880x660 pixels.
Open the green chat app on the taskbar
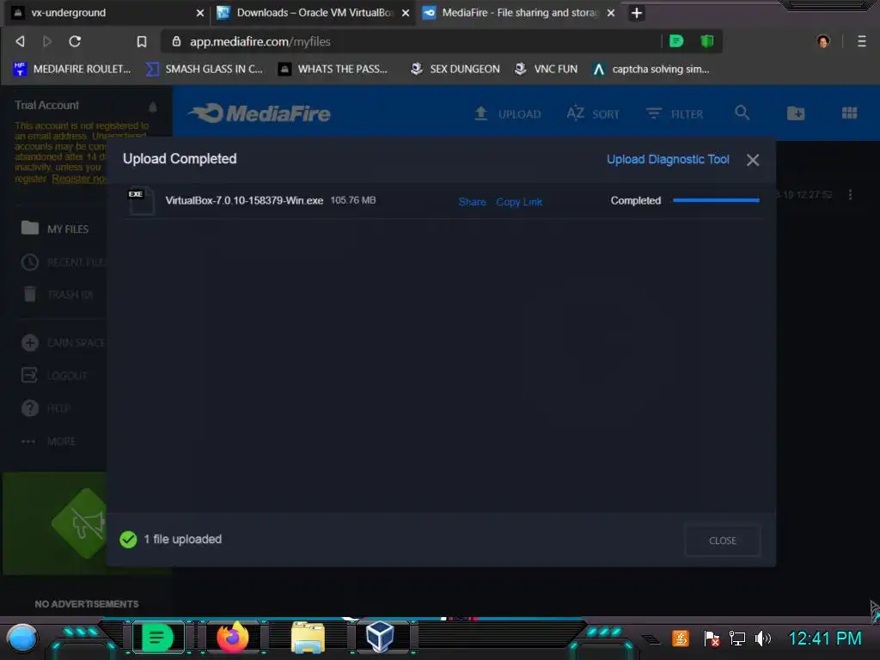coord(158,639)
